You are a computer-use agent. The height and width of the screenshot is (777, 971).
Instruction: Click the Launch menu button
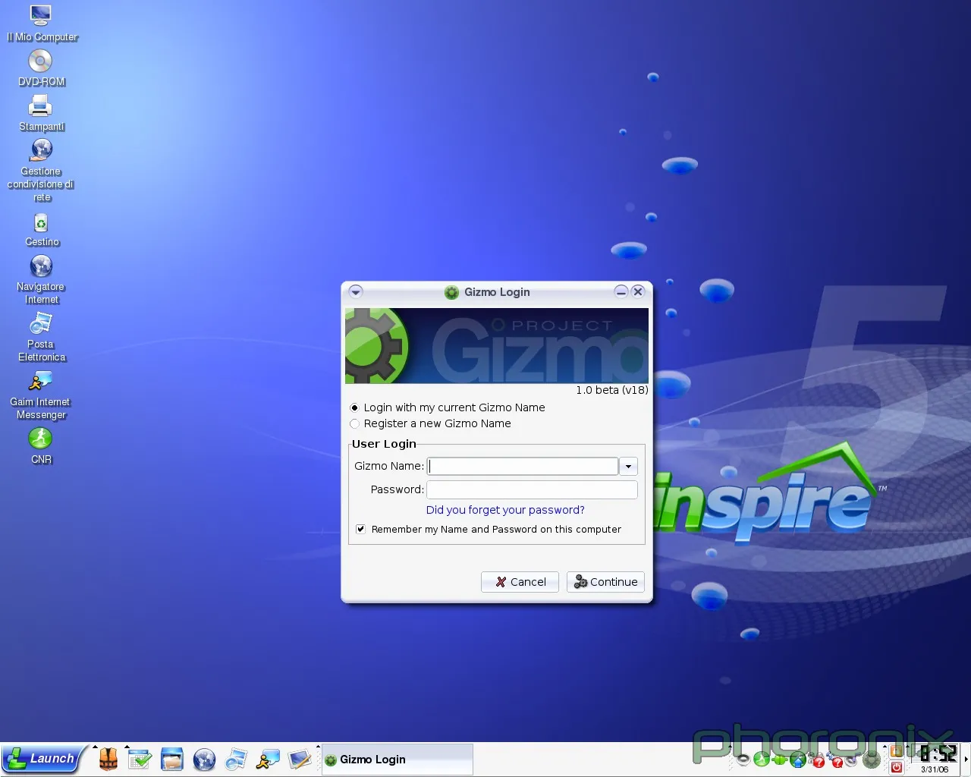(x=42, y=759)
